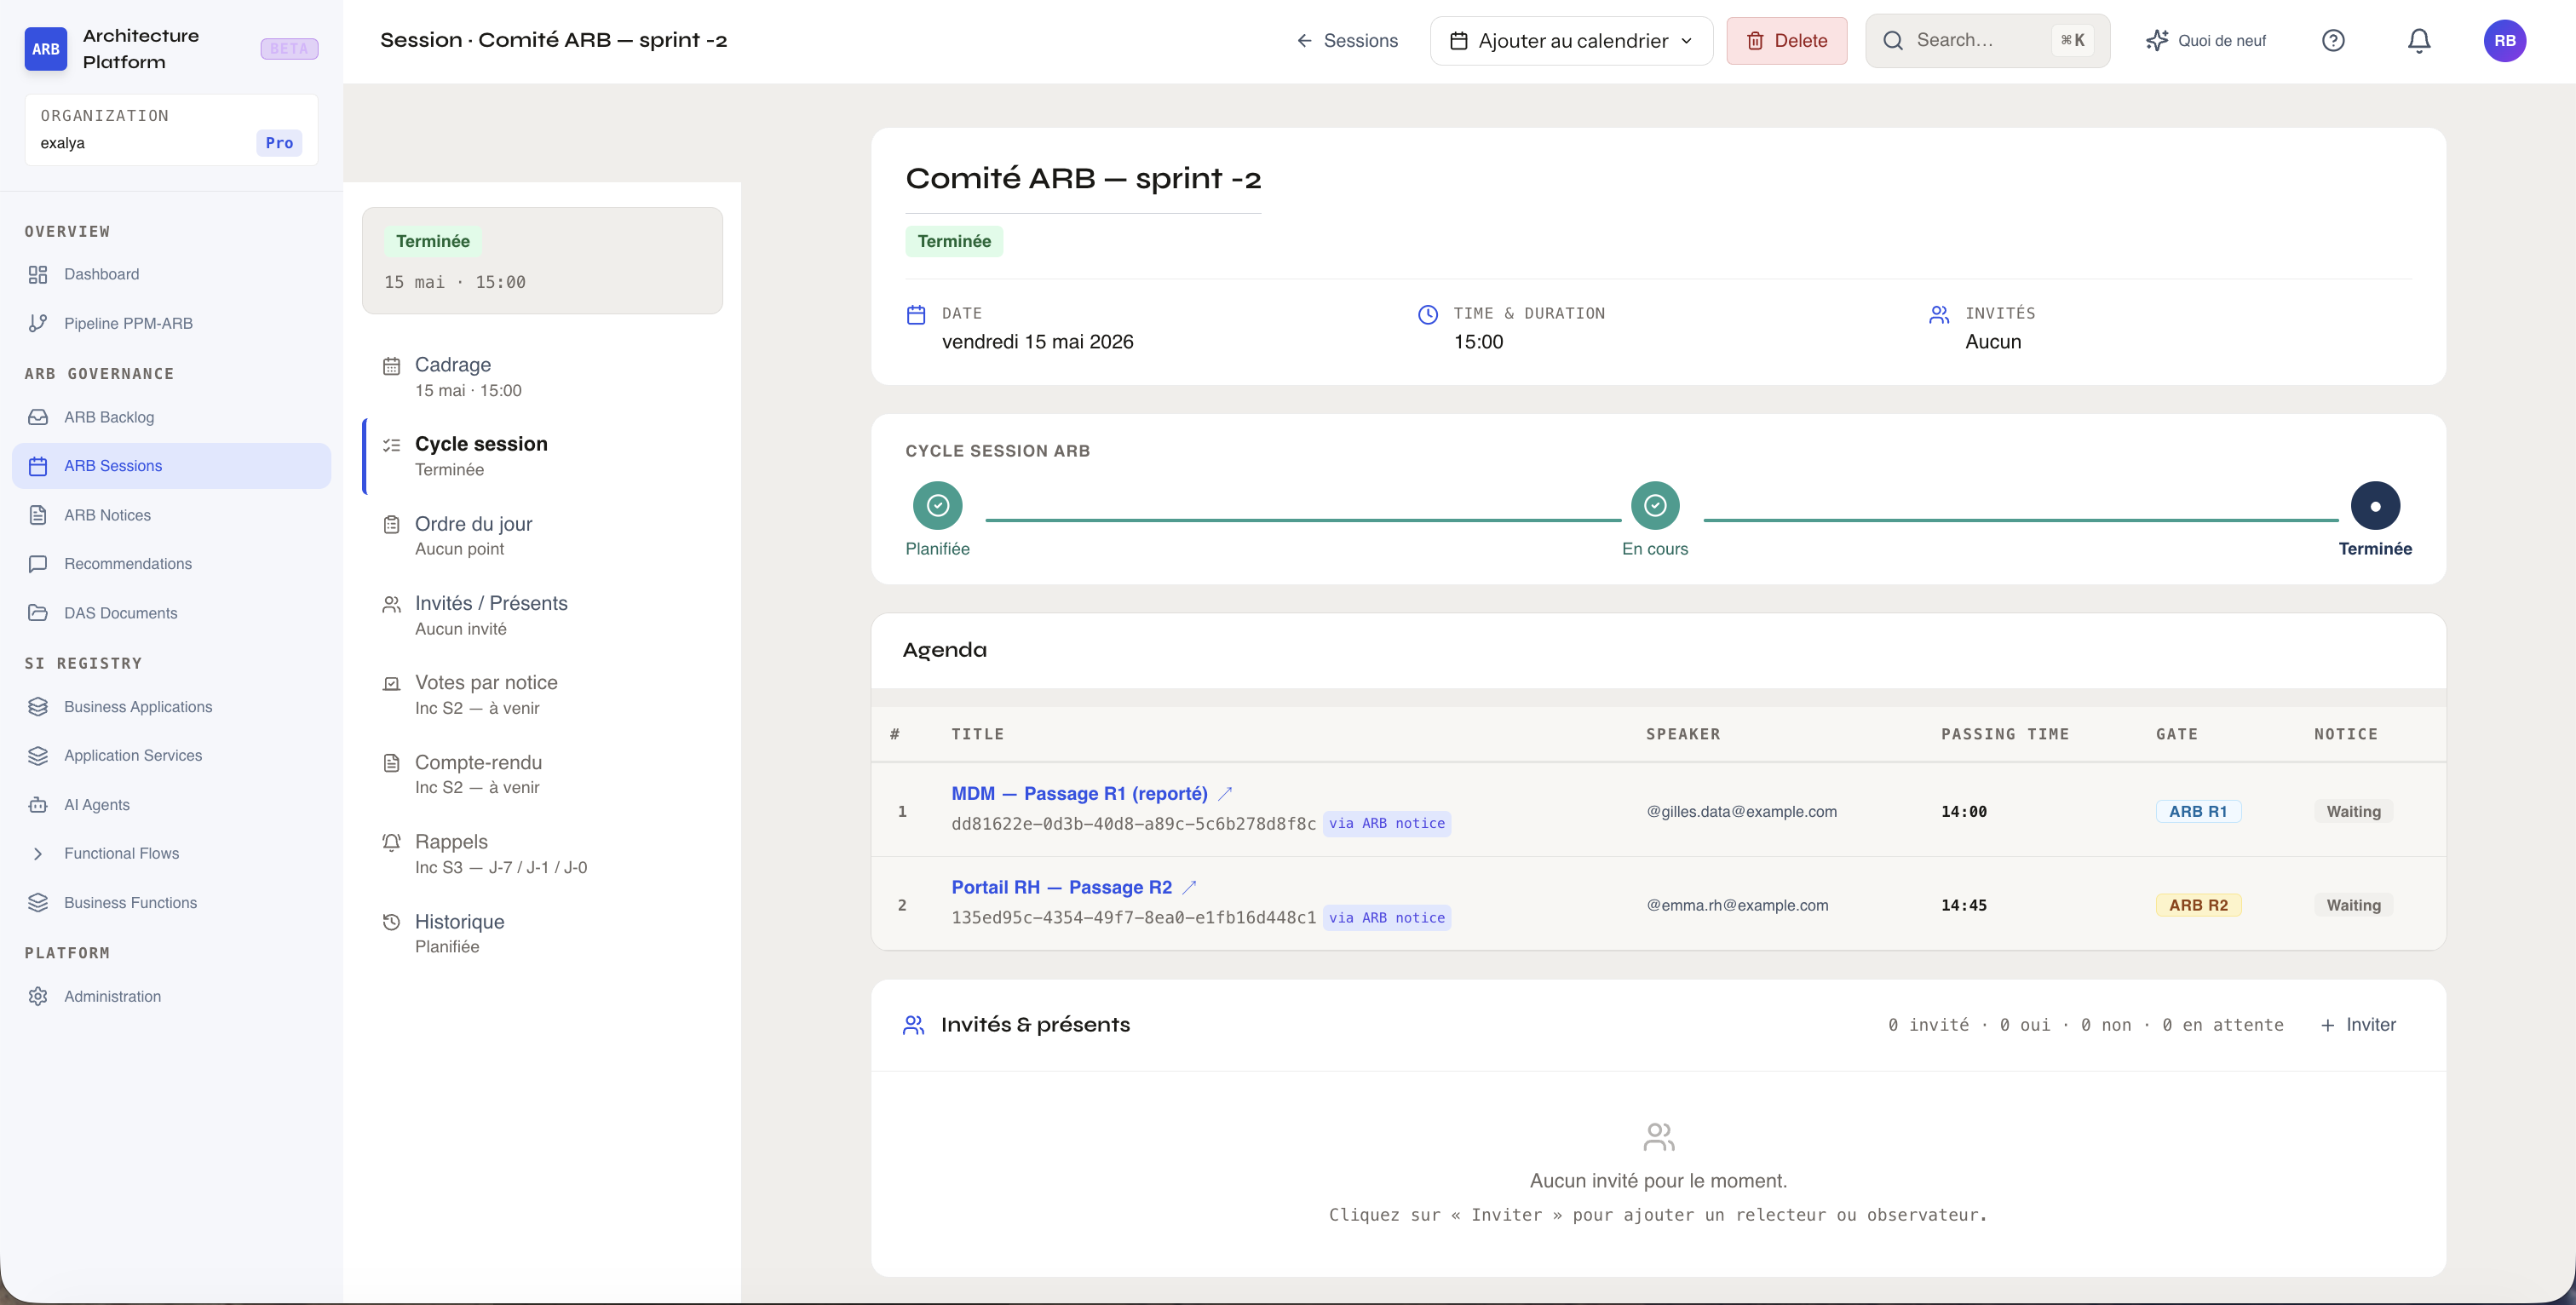Click the Historique clock icon
The image size is (2576, 1305).
[391, 922]
